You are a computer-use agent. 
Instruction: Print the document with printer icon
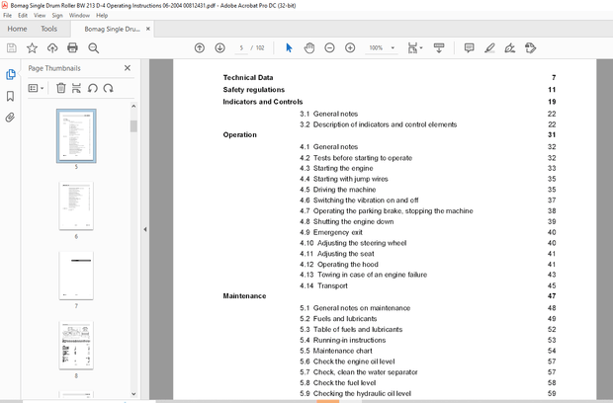click(73, 48)
